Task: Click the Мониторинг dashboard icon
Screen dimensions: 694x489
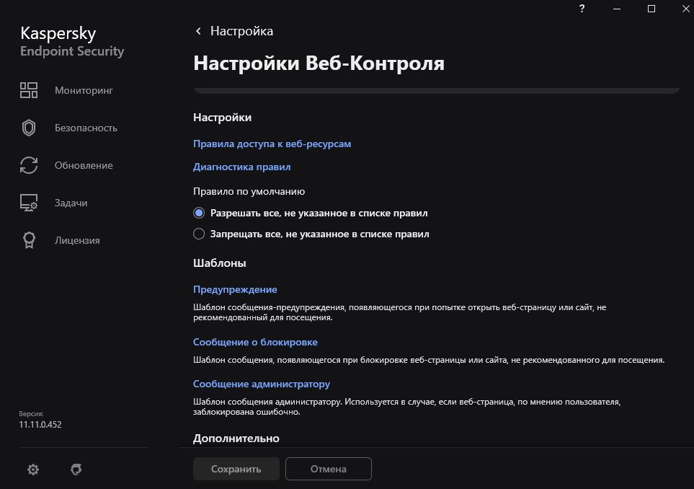Action: pos(29,90)
